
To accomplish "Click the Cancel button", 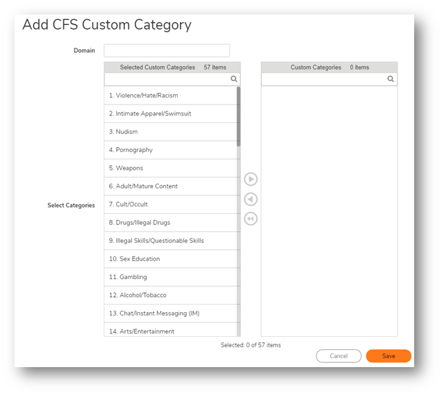I will [339, 356].
